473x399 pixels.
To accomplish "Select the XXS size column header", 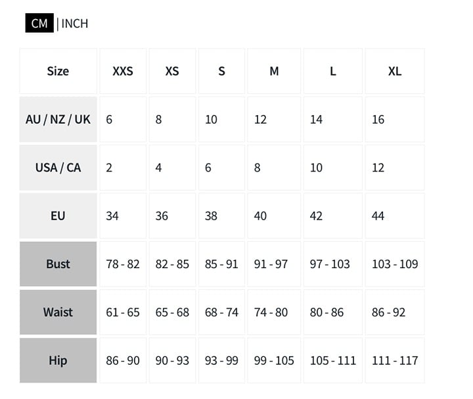I will pyautogui.click(x=123, y=71).
